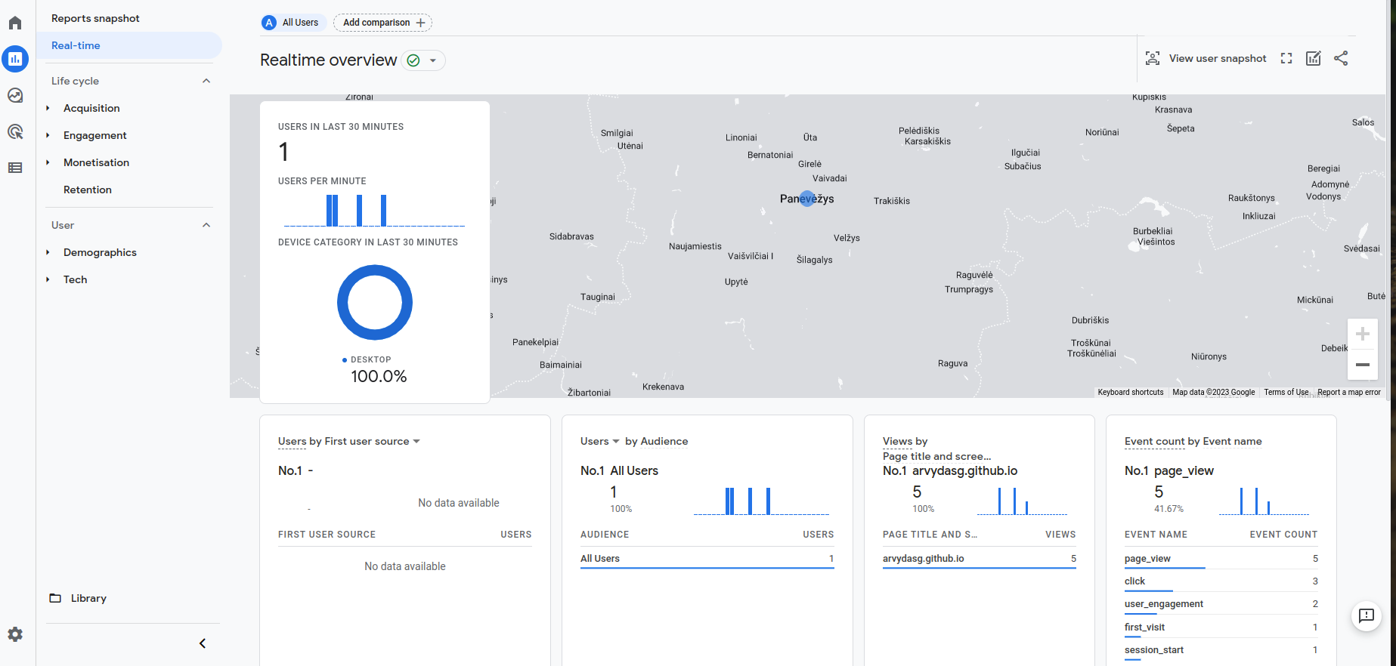
Task: Select the Reports icon in the rail
Action: (15, 59)
